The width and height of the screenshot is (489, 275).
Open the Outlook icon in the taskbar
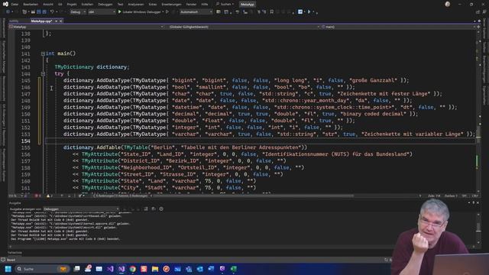pos(200,269)
